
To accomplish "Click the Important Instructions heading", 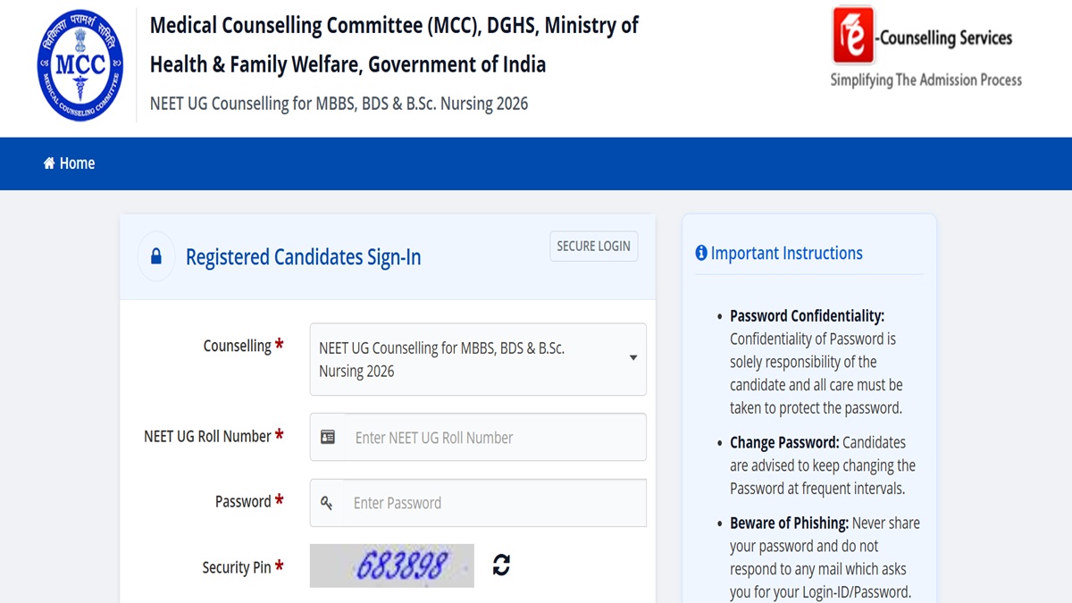I will pos(786,253).
